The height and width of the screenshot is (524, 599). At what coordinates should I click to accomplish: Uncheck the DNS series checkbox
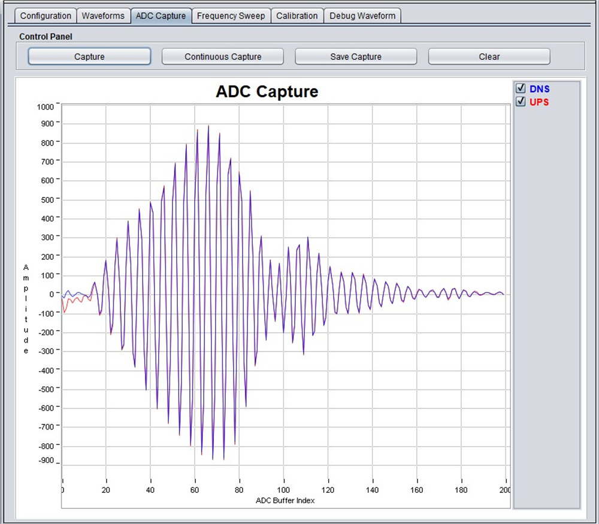click(x=521, y=89)
